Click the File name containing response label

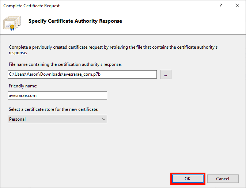[65, 64]
